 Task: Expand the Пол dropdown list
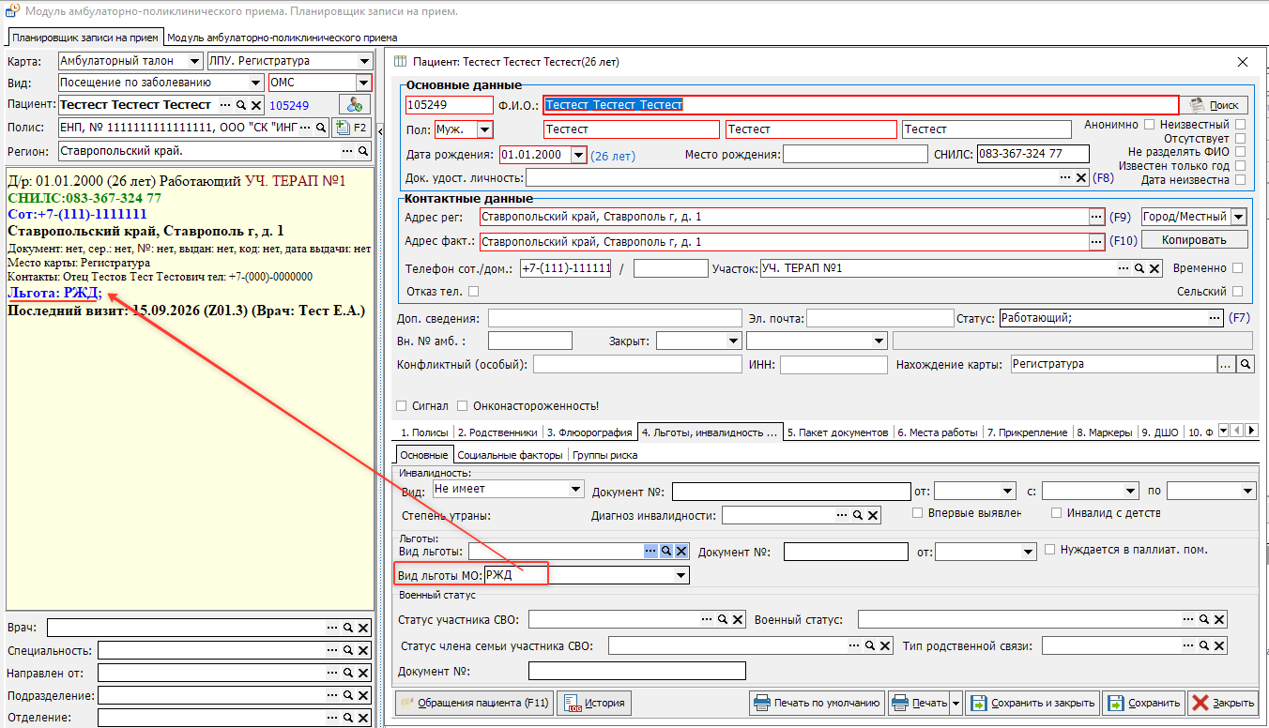(484, 129)
